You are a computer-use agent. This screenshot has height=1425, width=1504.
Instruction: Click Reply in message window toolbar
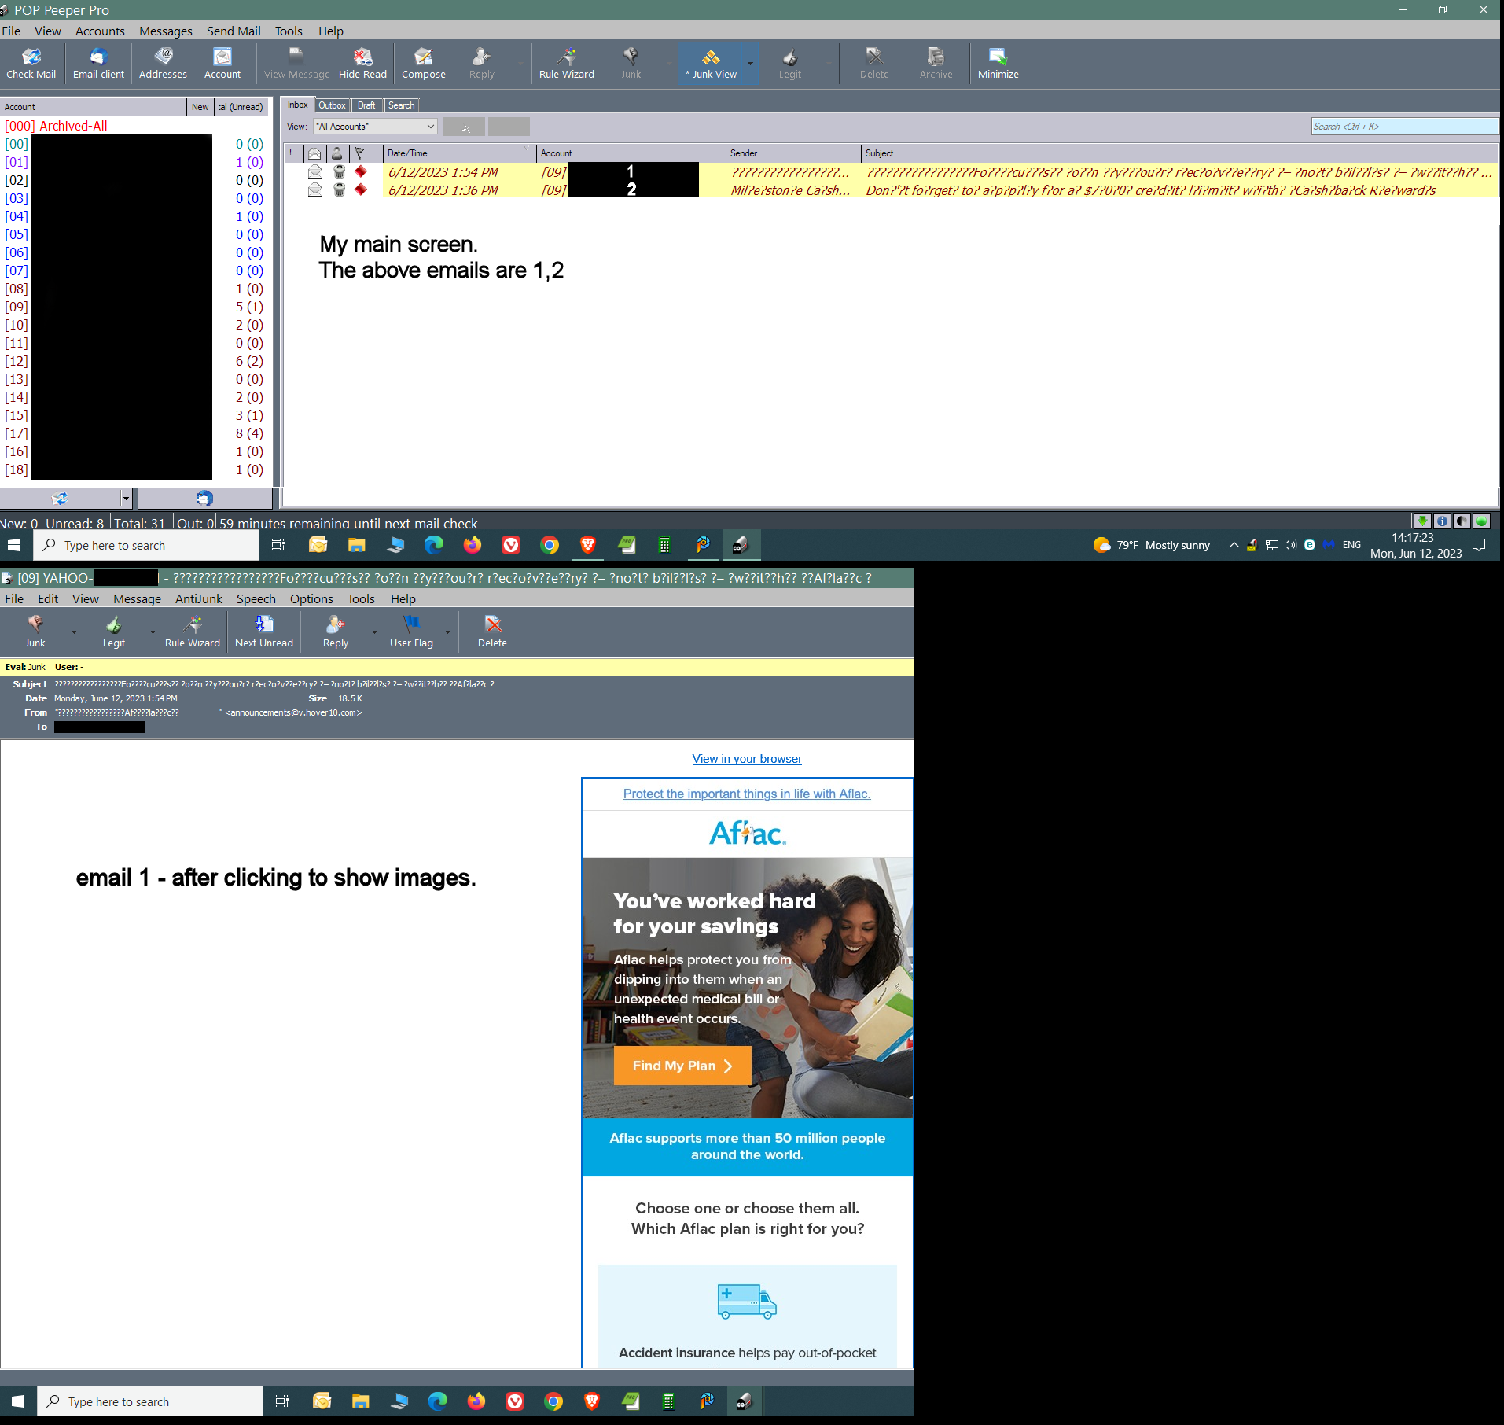(336, 632)
